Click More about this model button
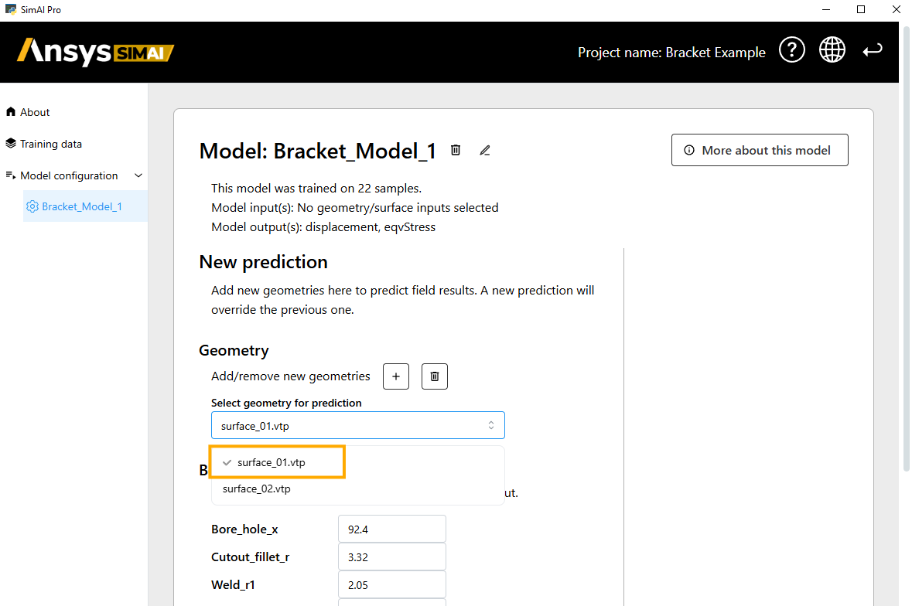 coord(759,150)
